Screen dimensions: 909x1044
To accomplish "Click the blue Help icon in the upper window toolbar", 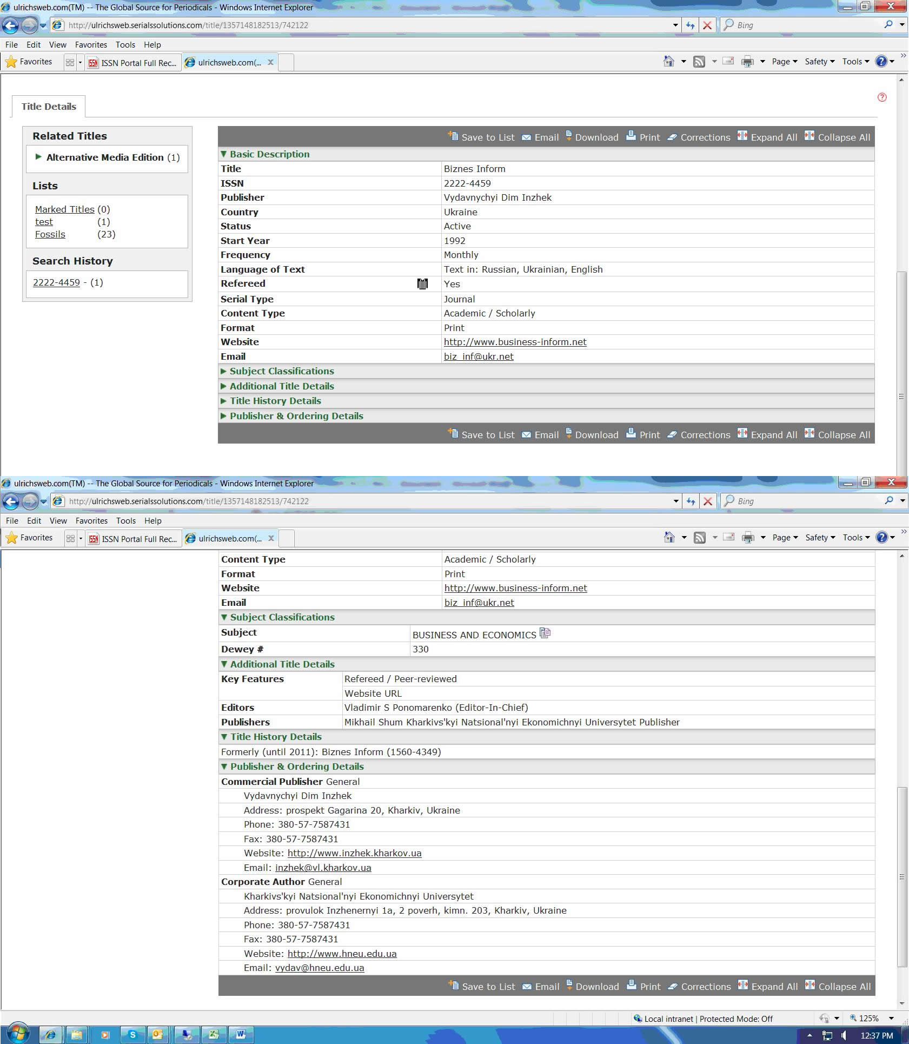I will coord(881,62).
